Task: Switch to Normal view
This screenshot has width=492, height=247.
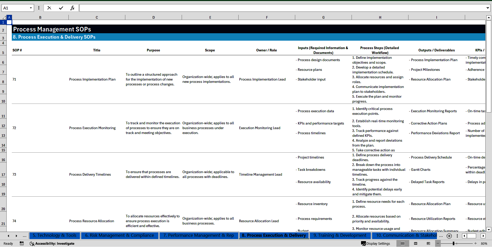Action: click(x=403, y=243)
